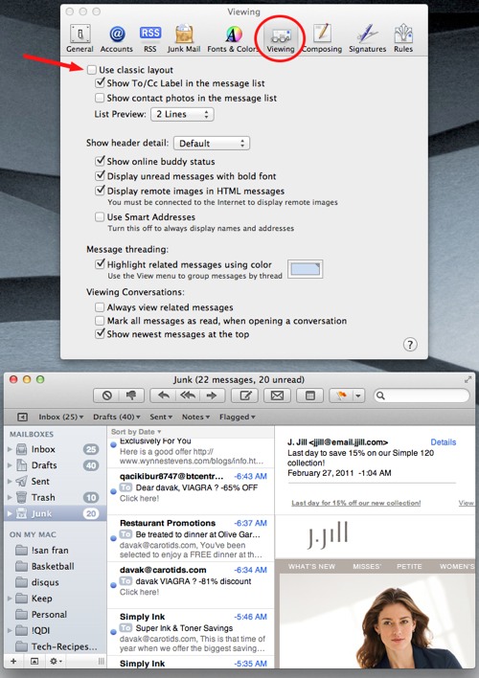Enable Use Smart Addresses checkbox
This screenshot has height=678, width=479.
pos(100,216)
